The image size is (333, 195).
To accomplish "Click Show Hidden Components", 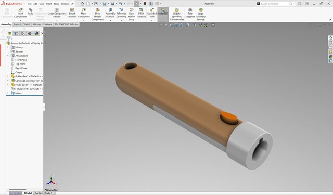I will (98, 14).
